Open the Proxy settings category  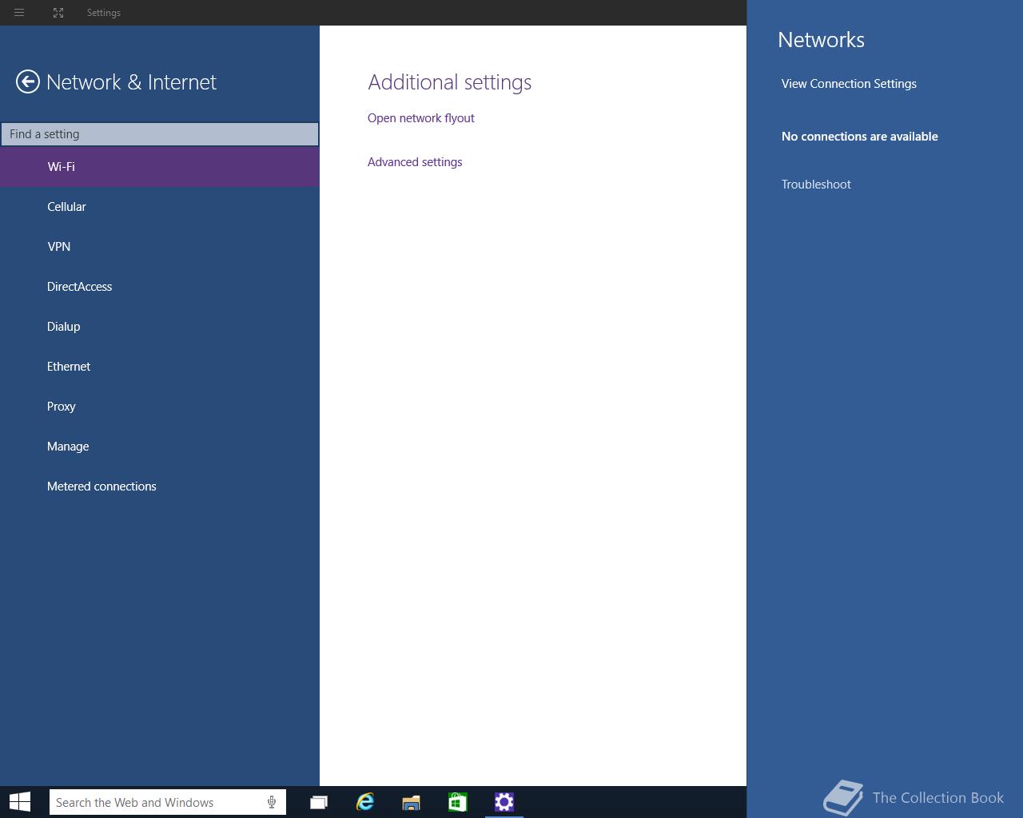tap(160, 407)
